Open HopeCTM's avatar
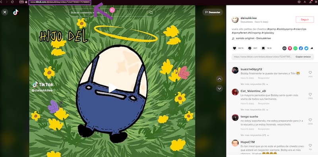The image size is (318, 157). click(235, 143)
